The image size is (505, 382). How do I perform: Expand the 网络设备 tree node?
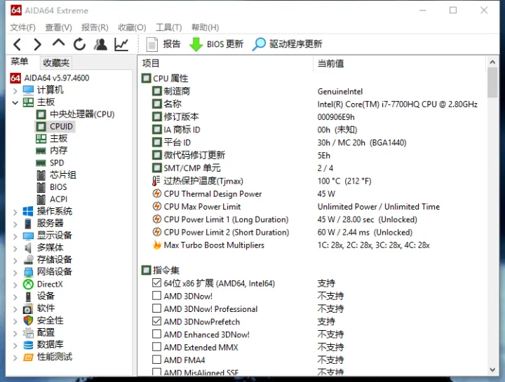point(15,272)
